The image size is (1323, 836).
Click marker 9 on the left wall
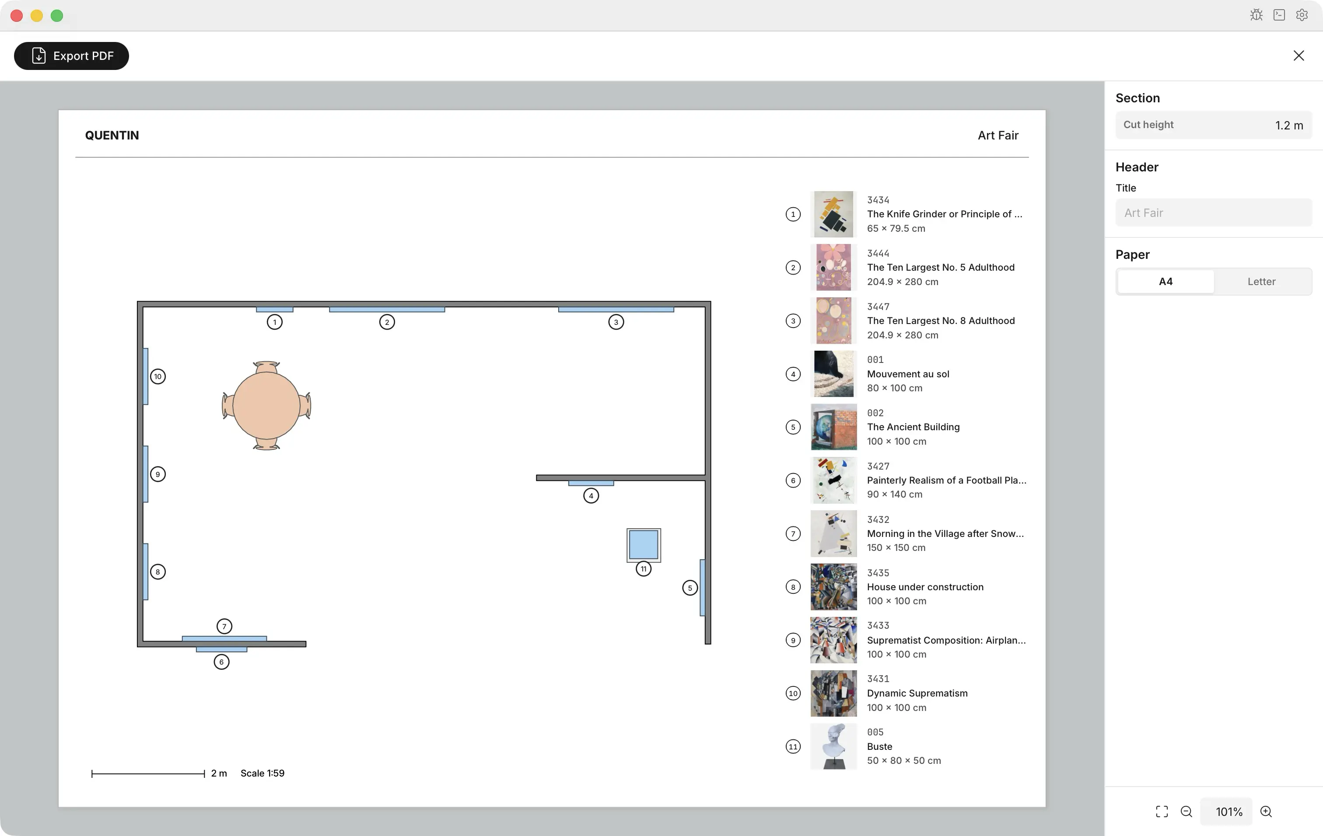tap(157, 474)
